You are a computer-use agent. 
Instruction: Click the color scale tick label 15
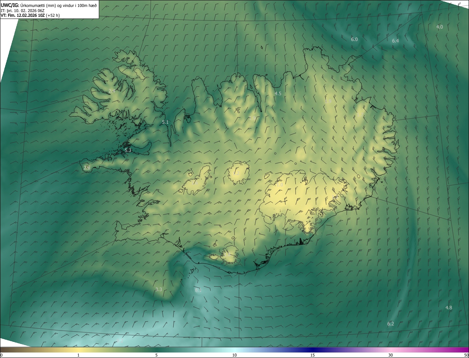[x=313, y=355]
